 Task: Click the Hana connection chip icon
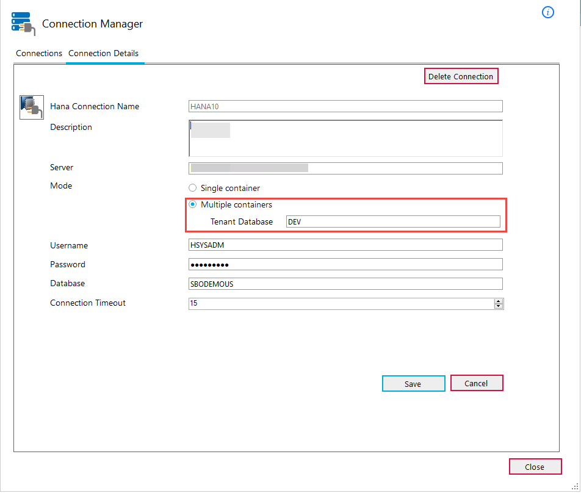tap(32, 107)
